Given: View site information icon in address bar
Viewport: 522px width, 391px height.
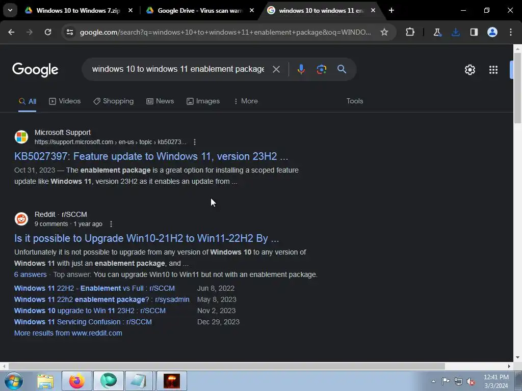Looking at the screenshot, I should pos(70,32).
